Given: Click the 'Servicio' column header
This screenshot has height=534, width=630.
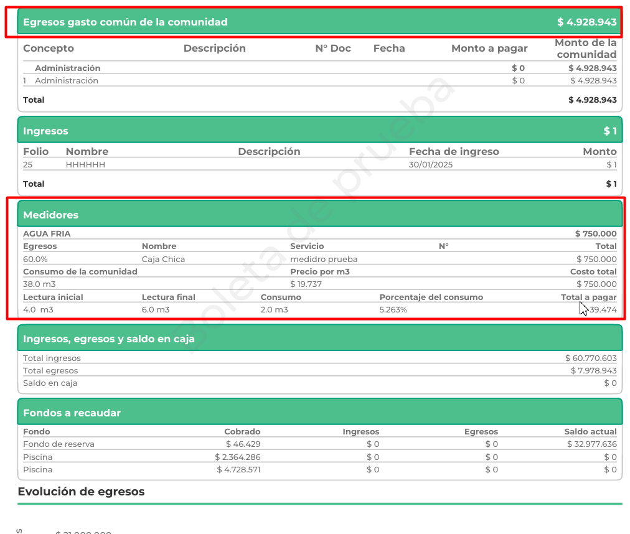Looking at the screenshot, I should coord(307,246).
